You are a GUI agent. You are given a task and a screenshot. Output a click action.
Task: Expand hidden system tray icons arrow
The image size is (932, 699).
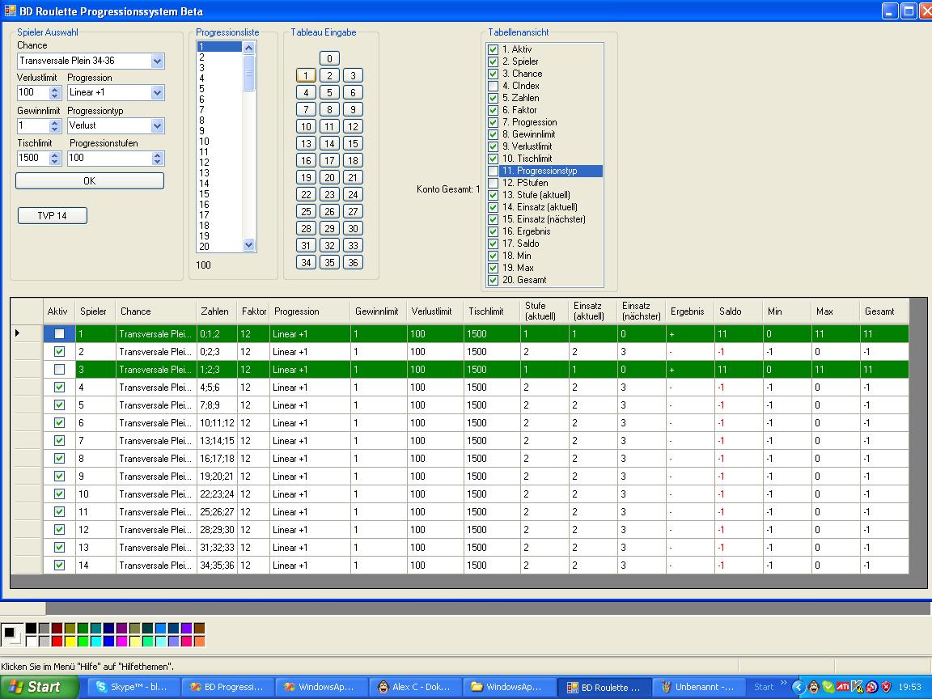[799, 687]
